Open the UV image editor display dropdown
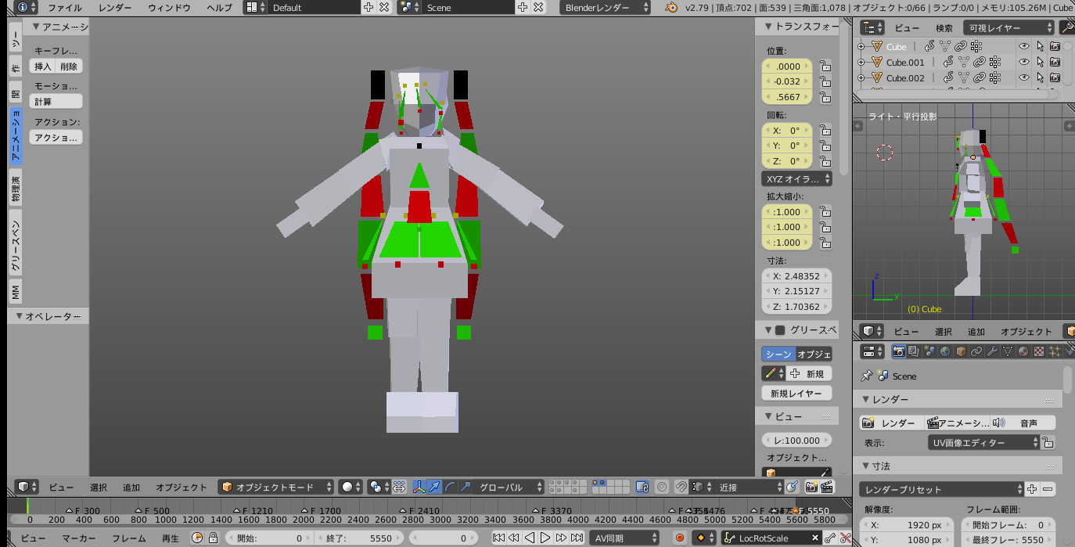The width and height of the screenshot is (1075, 547). pos(983,442)
